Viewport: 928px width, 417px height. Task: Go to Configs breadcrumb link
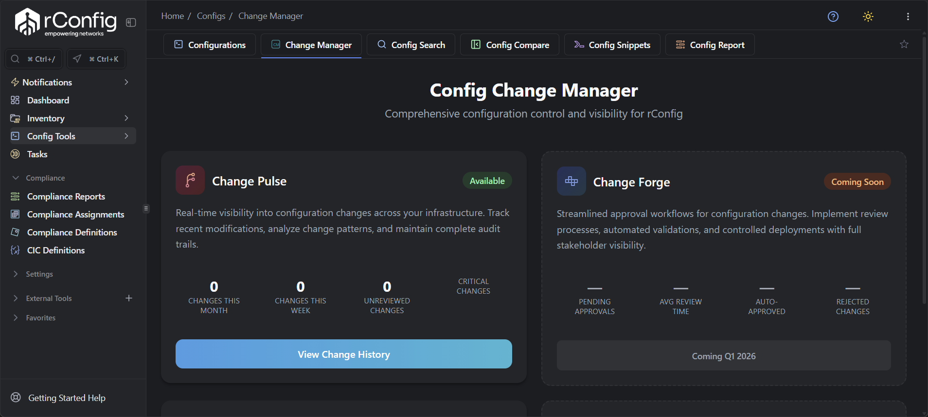211,16
